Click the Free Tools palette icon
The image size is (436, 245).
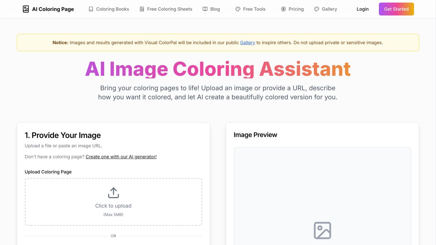pyautogui.click(x=238, y=9)
